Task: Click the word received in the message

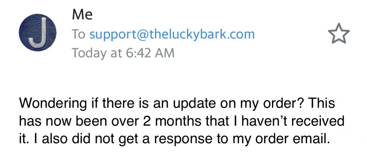Action: [x=322, y=122]
